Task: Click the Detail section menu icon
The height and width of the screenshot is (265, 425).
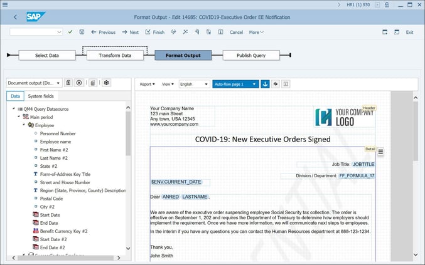Action: (380, 152)
